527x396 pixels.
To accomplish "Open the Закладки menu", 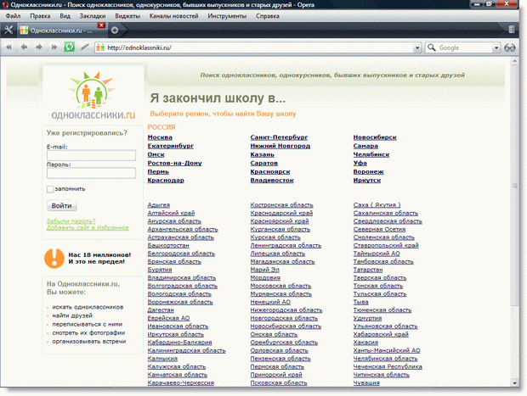I will 93,16.
